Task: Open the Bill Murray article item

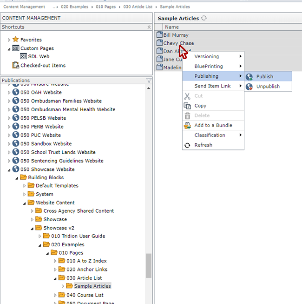Action: coord(176,35)
